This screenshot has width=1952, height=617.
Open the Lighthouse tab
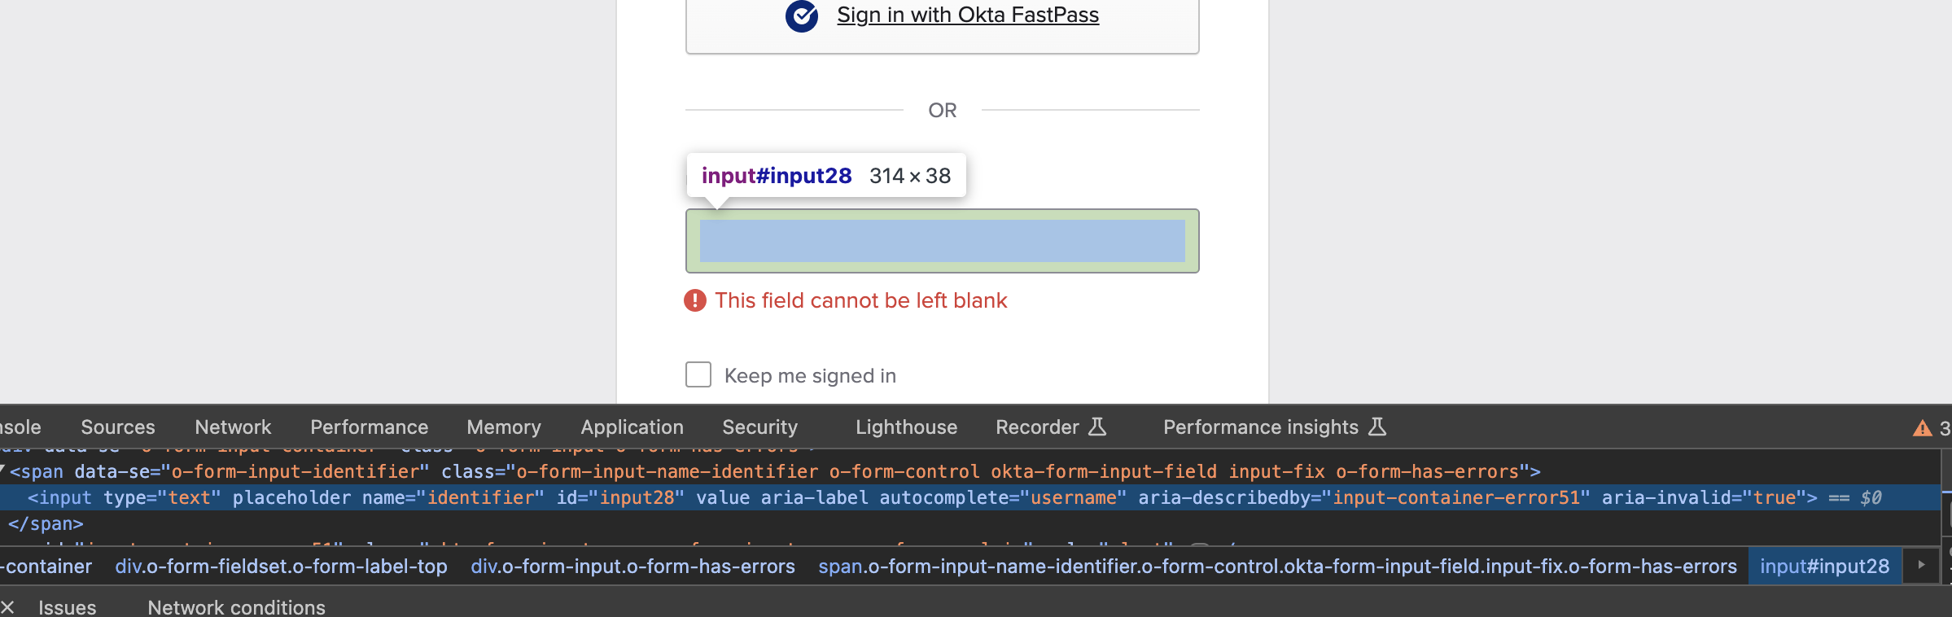pos(906,427)
